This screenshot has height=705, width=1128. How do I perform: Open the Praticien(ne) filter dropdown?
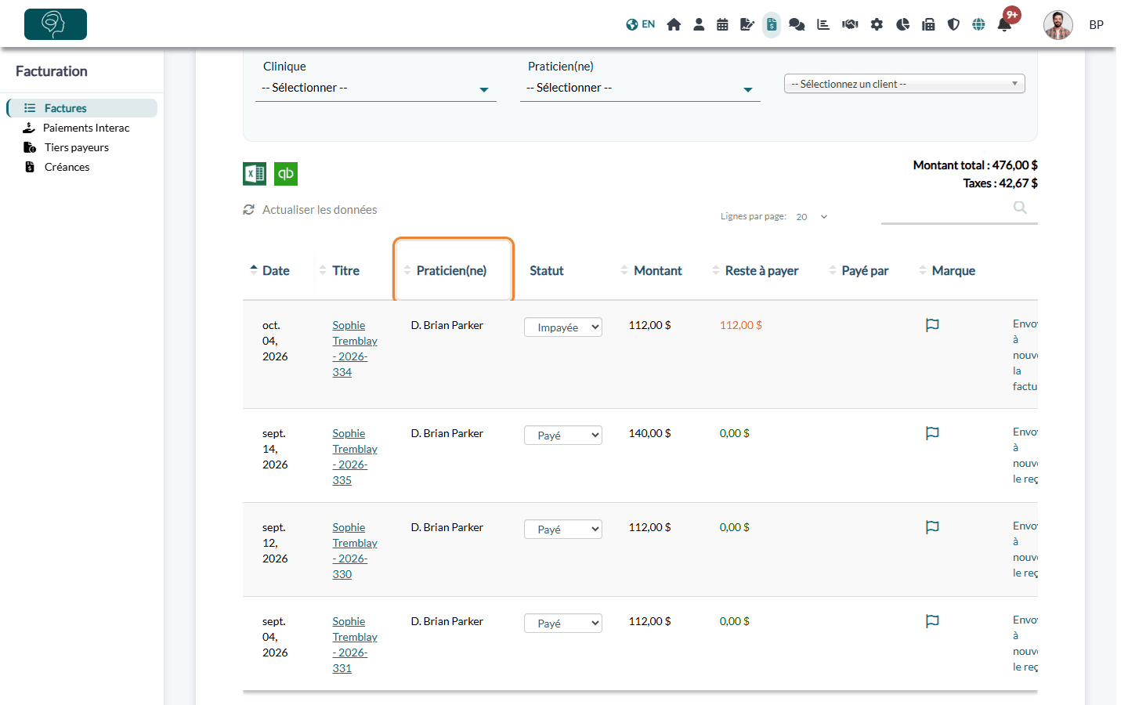(x=640, y=89)
